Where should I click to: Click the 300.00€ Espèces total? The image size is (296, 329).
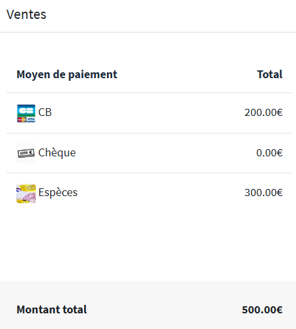(x=263, y=193)
